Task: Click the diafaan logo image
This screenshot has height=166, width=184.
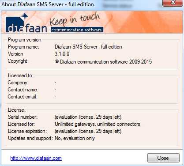Action: pos(26,23)
